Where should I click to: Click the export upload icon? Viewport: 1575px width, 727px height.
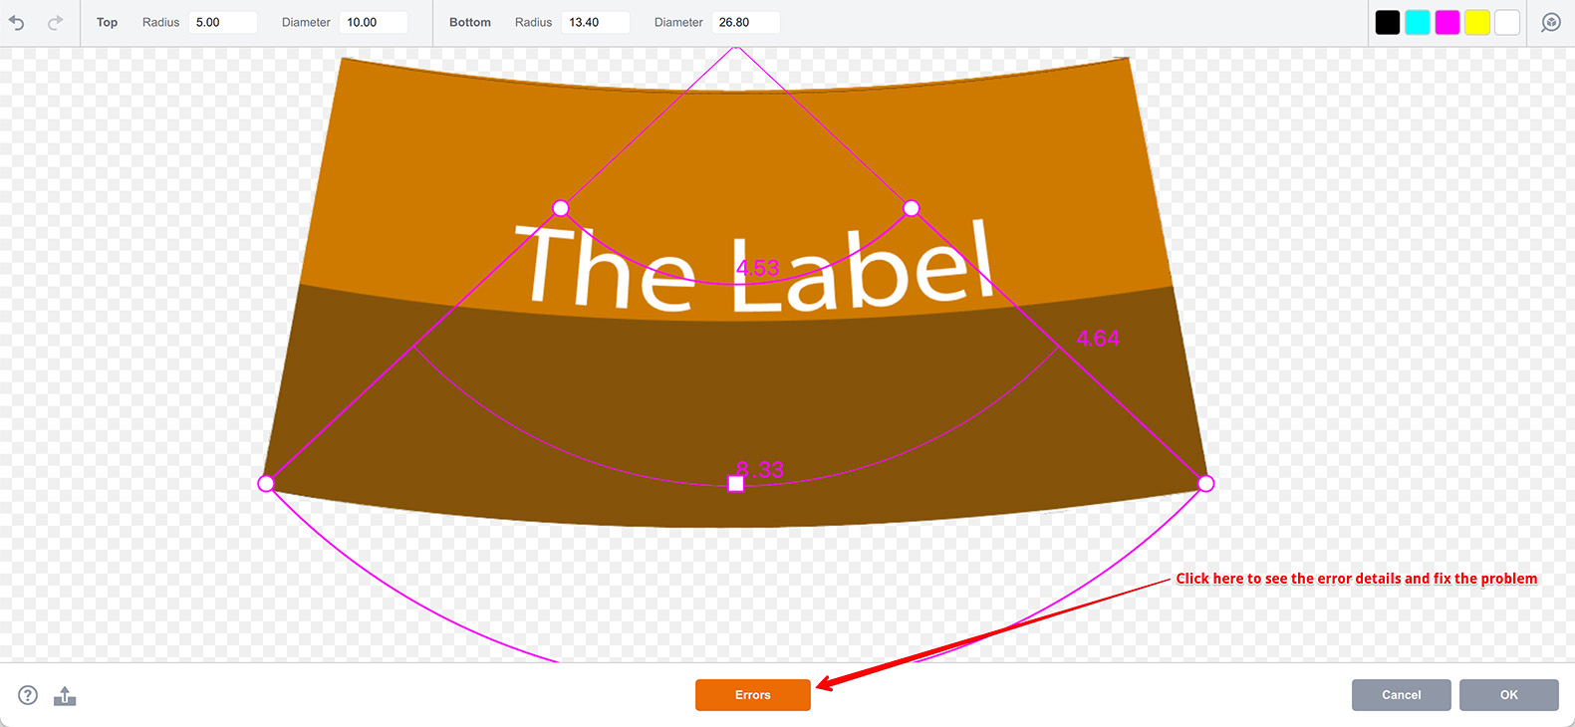(x=65, y=696)
